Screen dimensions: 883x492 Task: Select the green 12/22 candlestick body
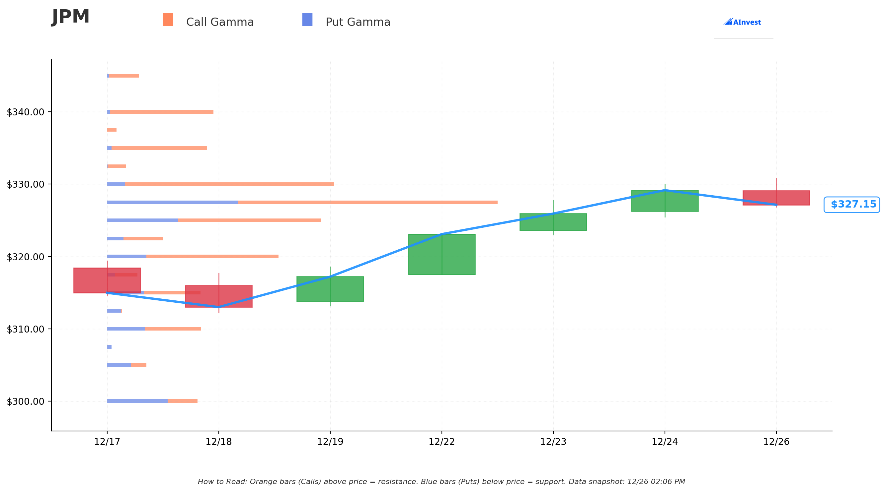pyautogui.click(x=442, y=254)
